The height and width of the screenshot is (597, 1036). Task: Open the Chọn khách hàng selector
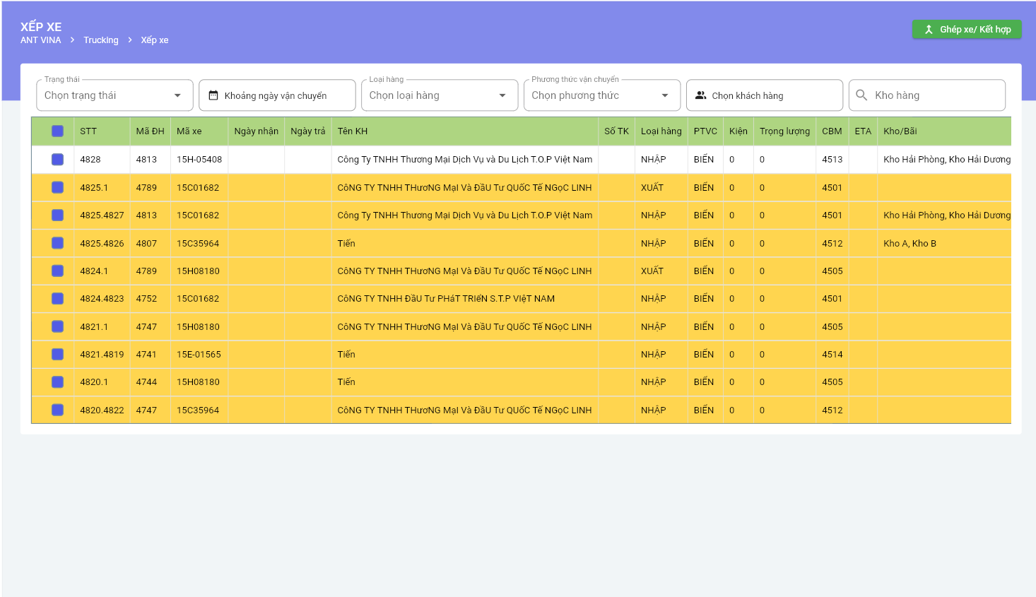[x=764, y=95]
